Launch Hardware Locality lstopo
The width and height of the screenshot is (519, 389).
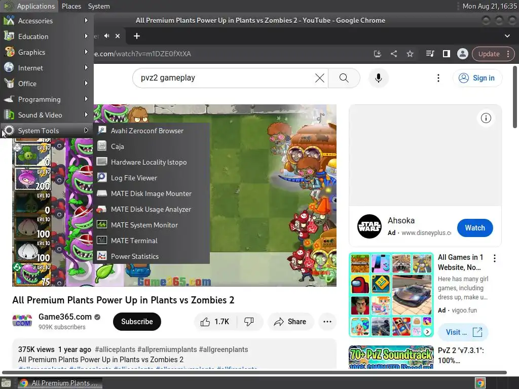[152, 162]
